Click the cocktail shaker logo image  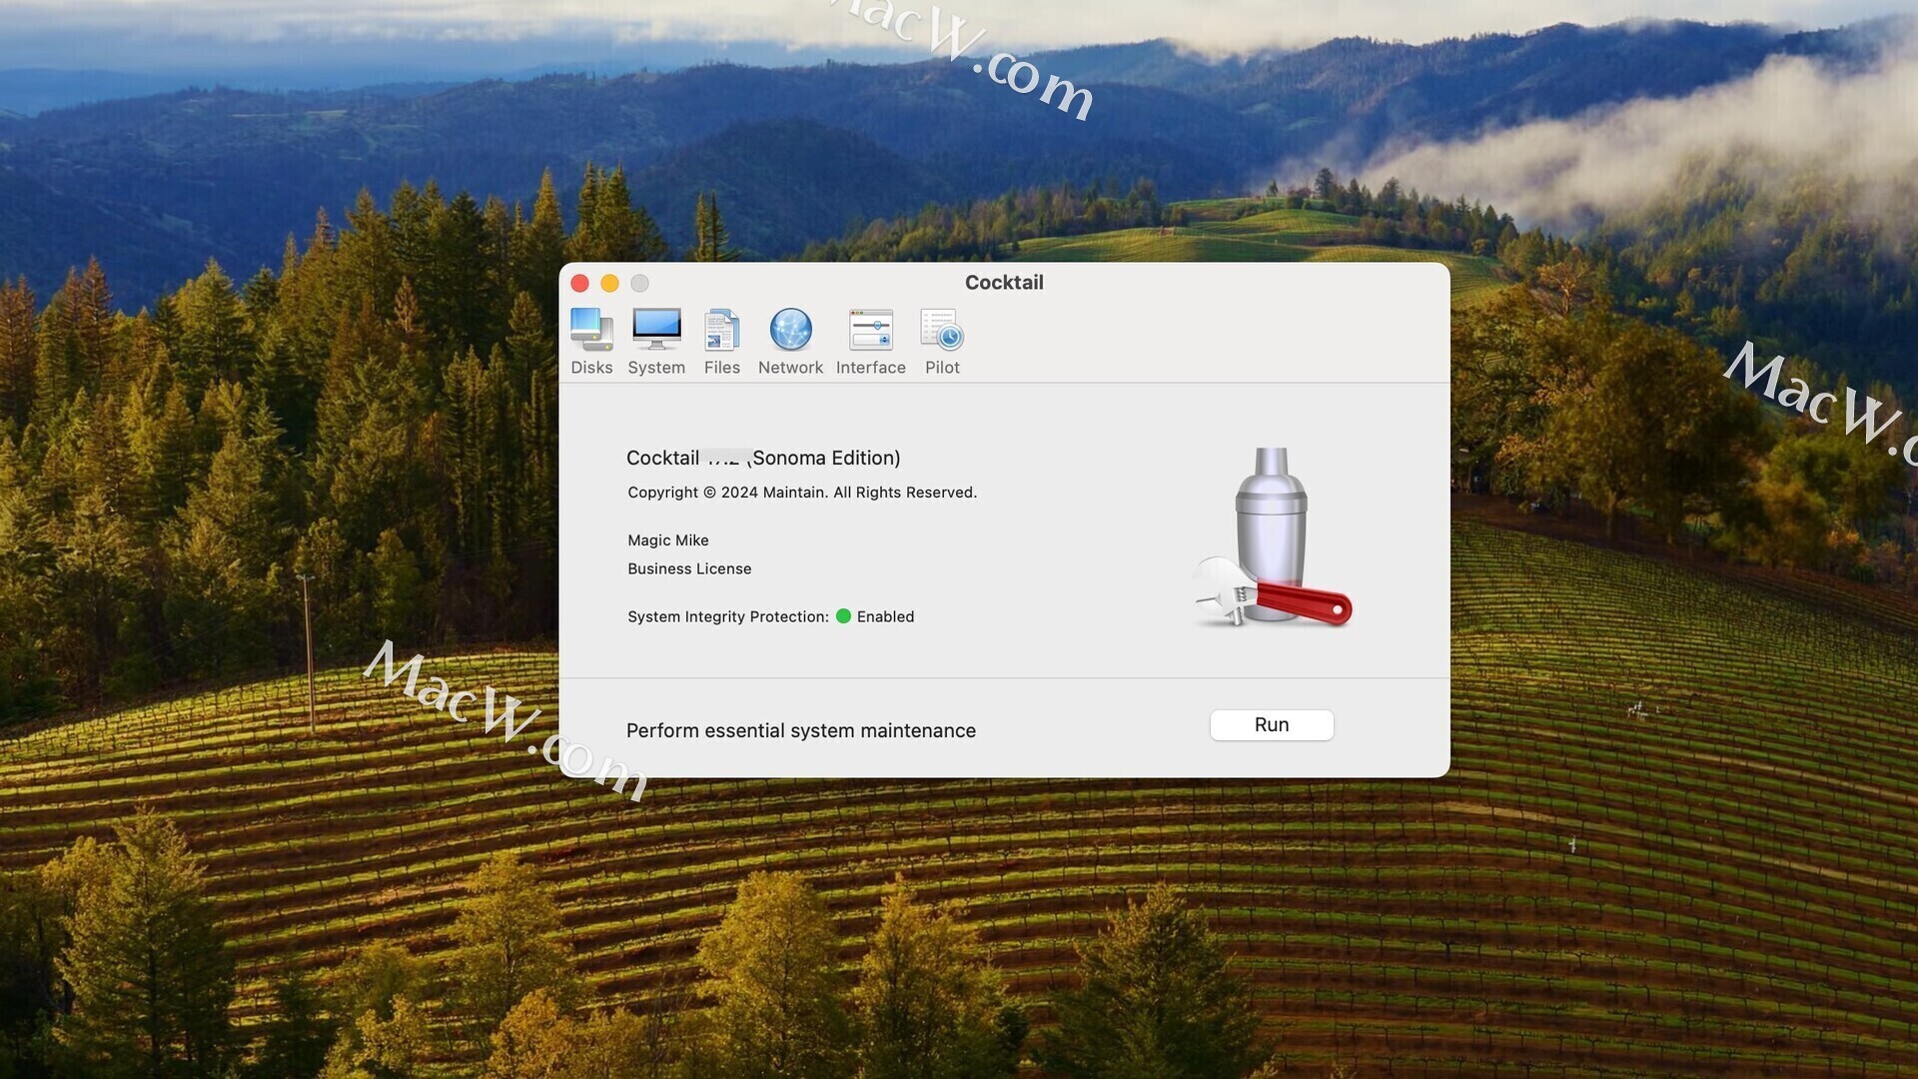pos(1271,538)
